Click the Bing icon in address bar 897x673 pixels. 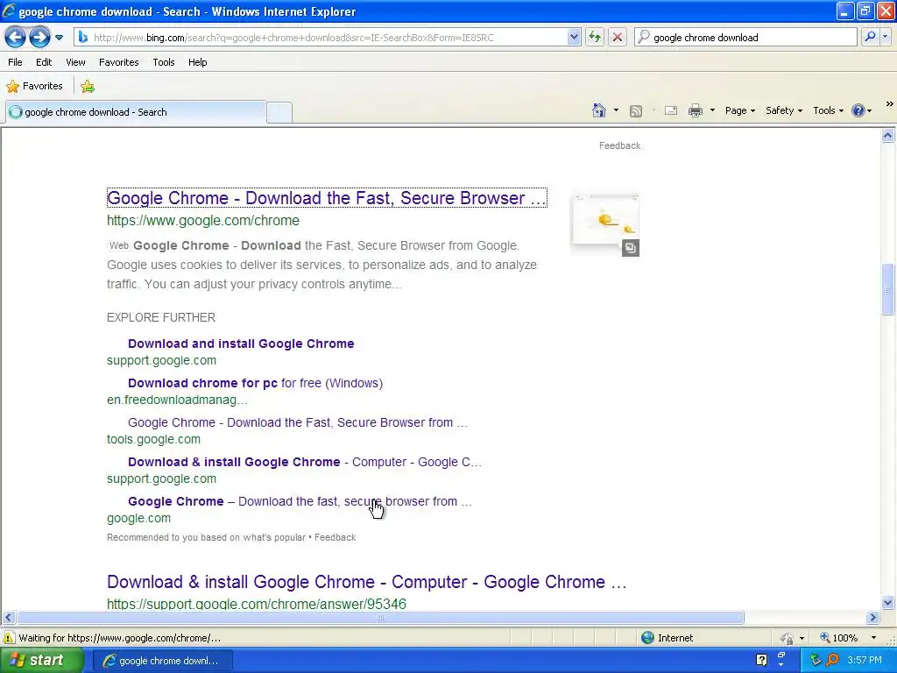[83, 37]
